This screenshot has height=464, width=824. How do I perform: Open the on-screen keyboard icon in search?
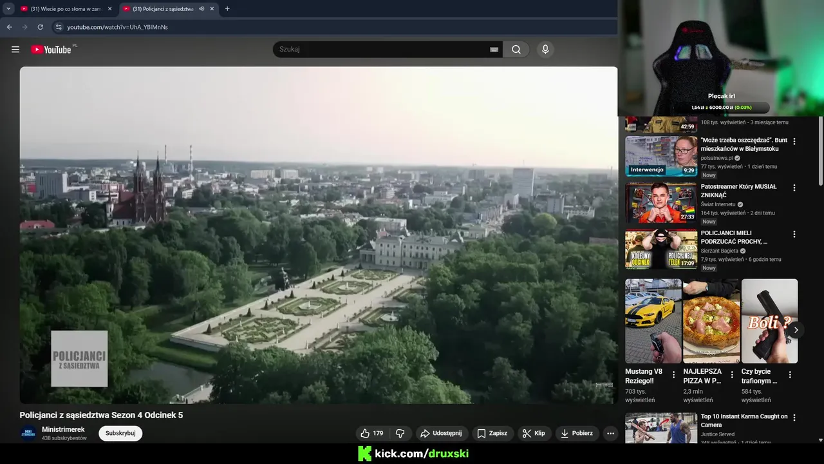tap(494, 50)
